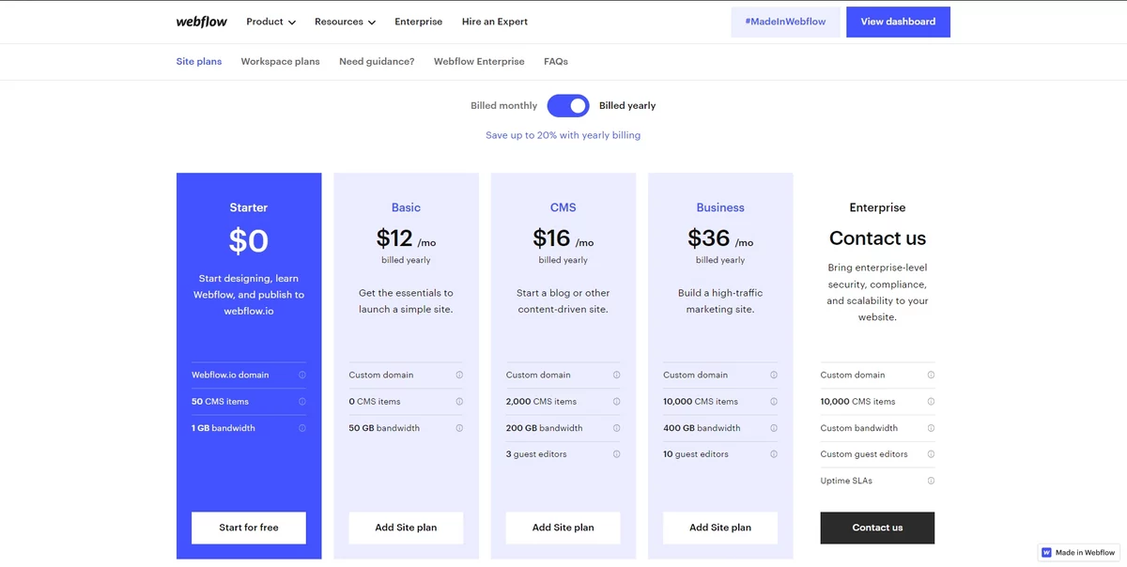Info icon next to 200 GB bandwidth
This screenshot has height=567, width=1127.
pyautogui.click(x=616, y=427)
